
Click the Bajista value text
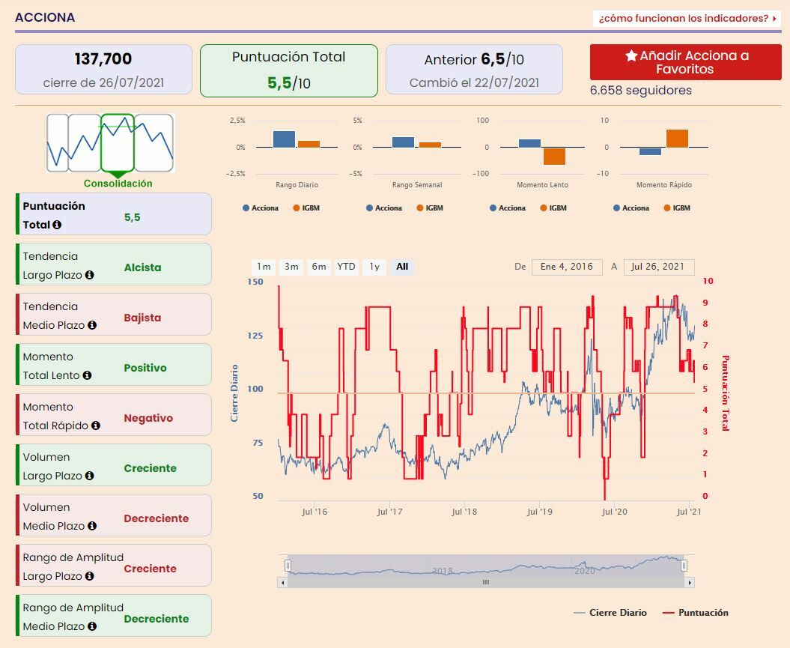tap(142, 318)
